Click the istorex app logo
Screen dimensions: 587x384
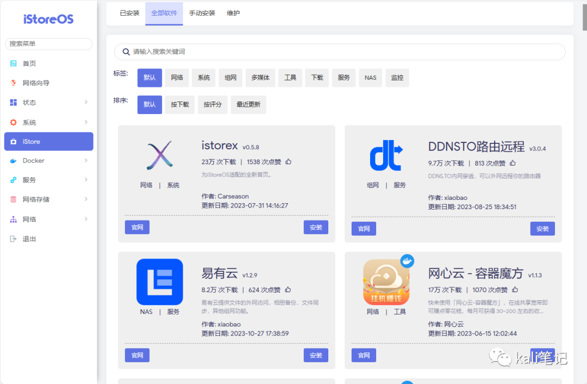coord(160,155)
